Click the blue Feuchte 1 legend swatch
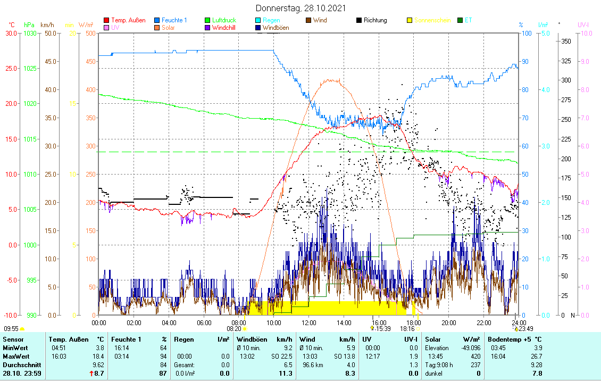The width and height of the screenshot is (601, 381). pos(157,20)
